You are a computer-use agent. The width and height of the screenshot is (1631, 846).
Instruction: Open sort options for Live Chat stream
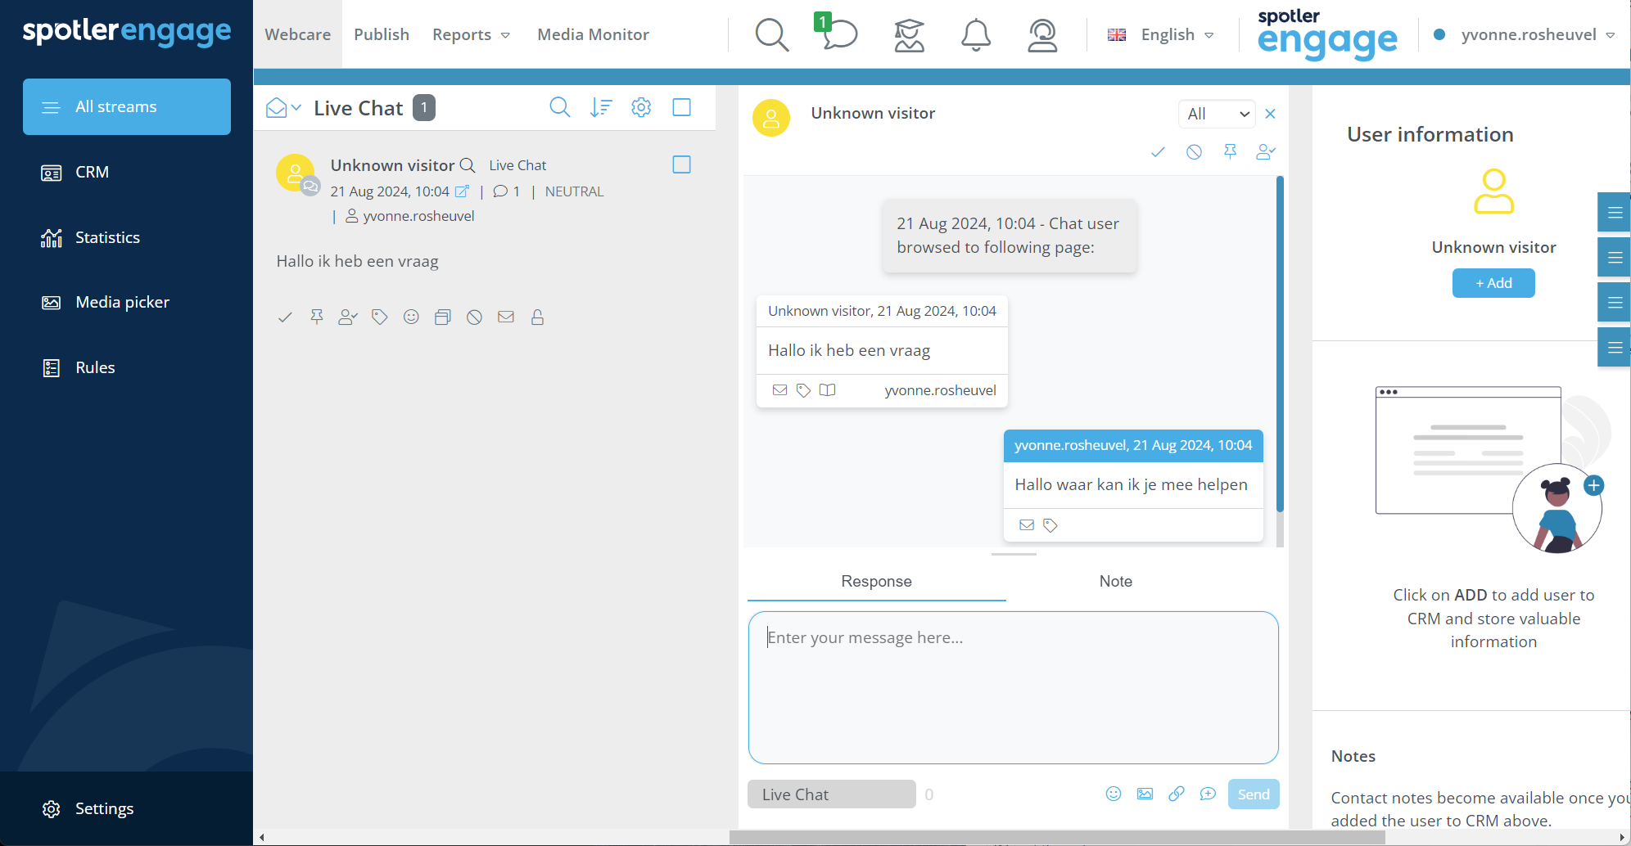(x=601, y=107)
